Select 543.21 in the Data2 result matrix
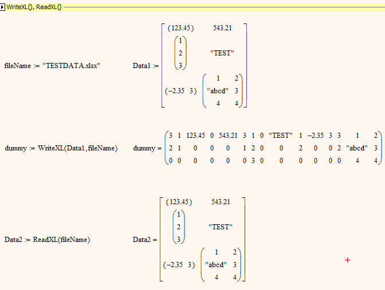 point(221,202)
